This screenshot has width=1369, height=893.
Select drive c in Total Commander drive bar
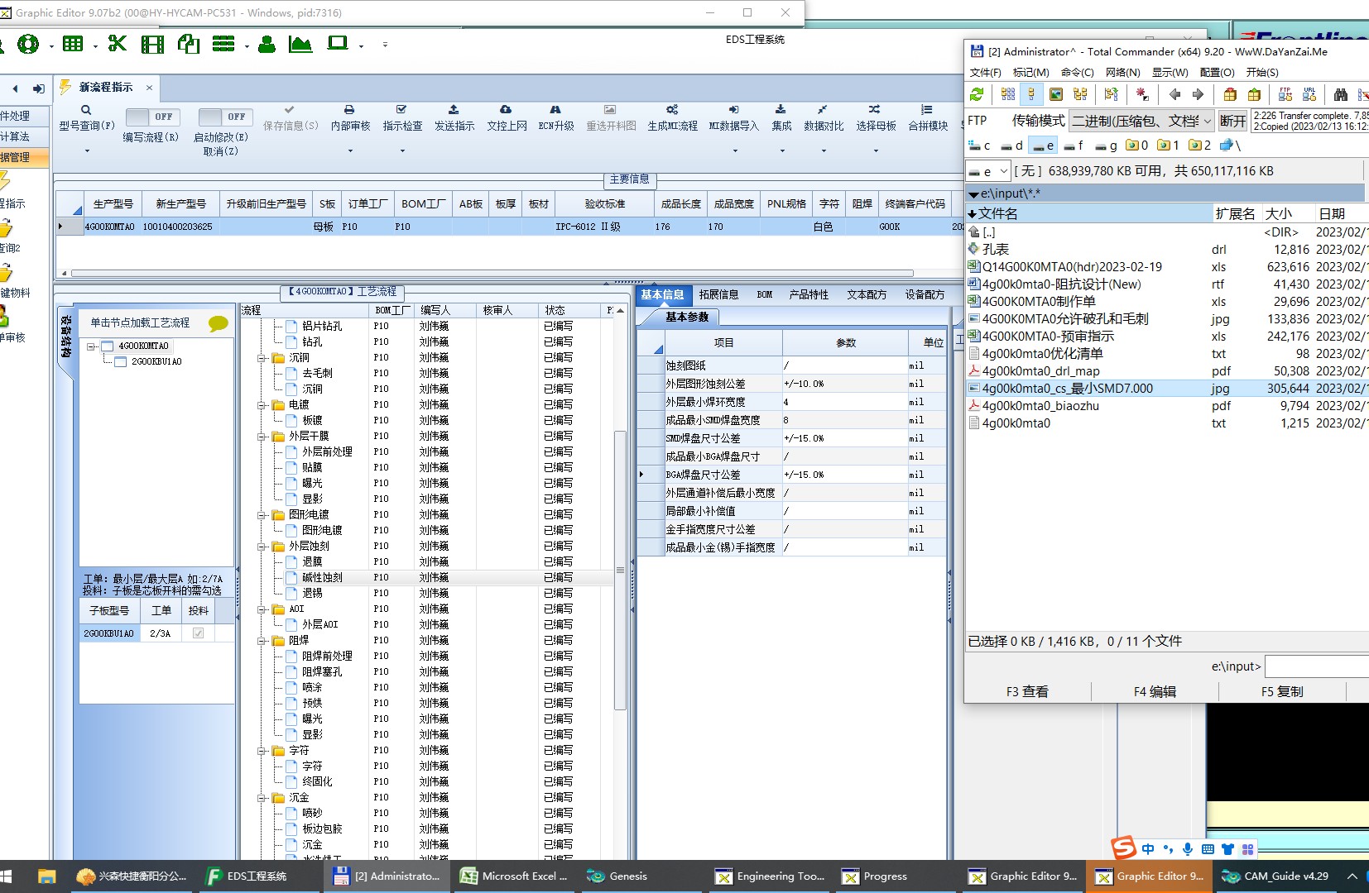[980, 146]
